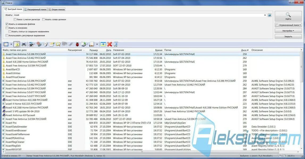Image resolution: width=305 pixels, height=159 pixels.
Task: Sort results by the Дата column
Action: point(105,50)
